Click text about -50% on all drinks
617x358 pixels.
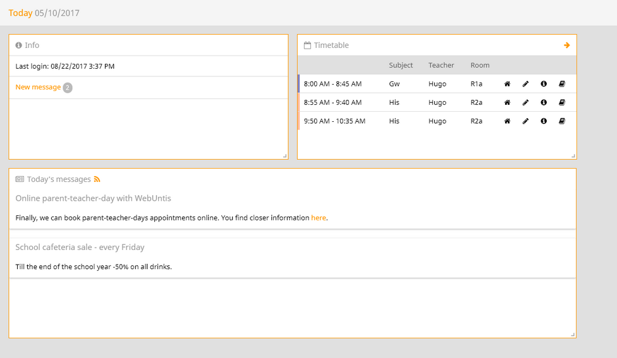tap(94, 266)
